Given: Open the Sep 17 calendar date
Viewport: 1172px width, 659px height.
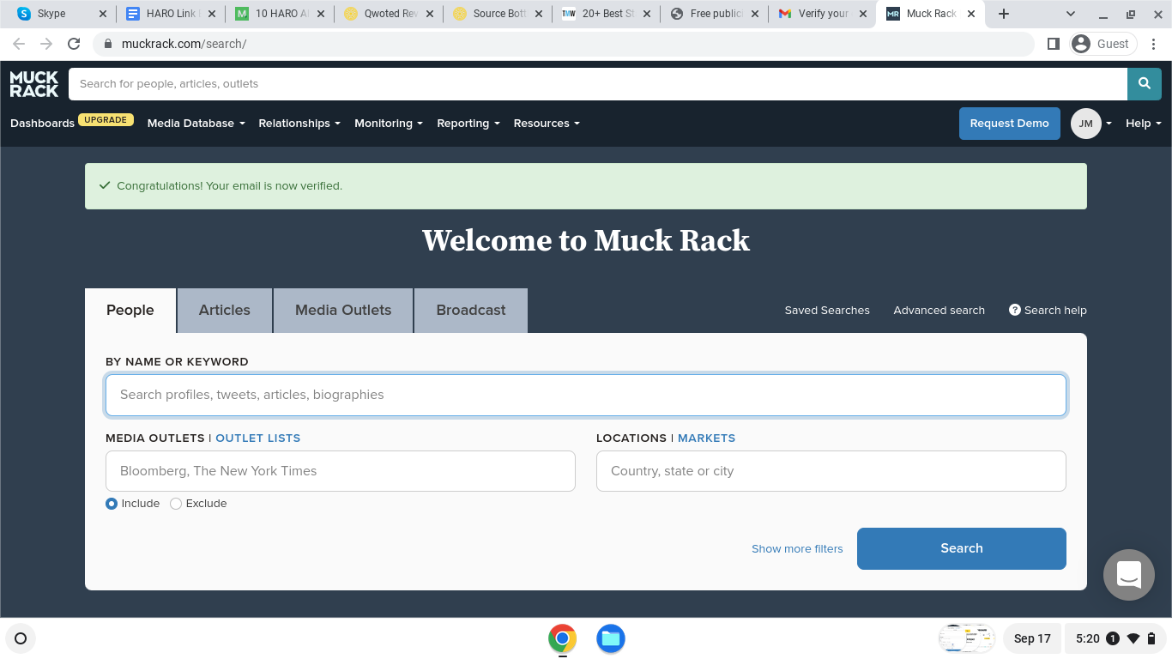Looking at the screenshot, I should [x=1032, y=638].
